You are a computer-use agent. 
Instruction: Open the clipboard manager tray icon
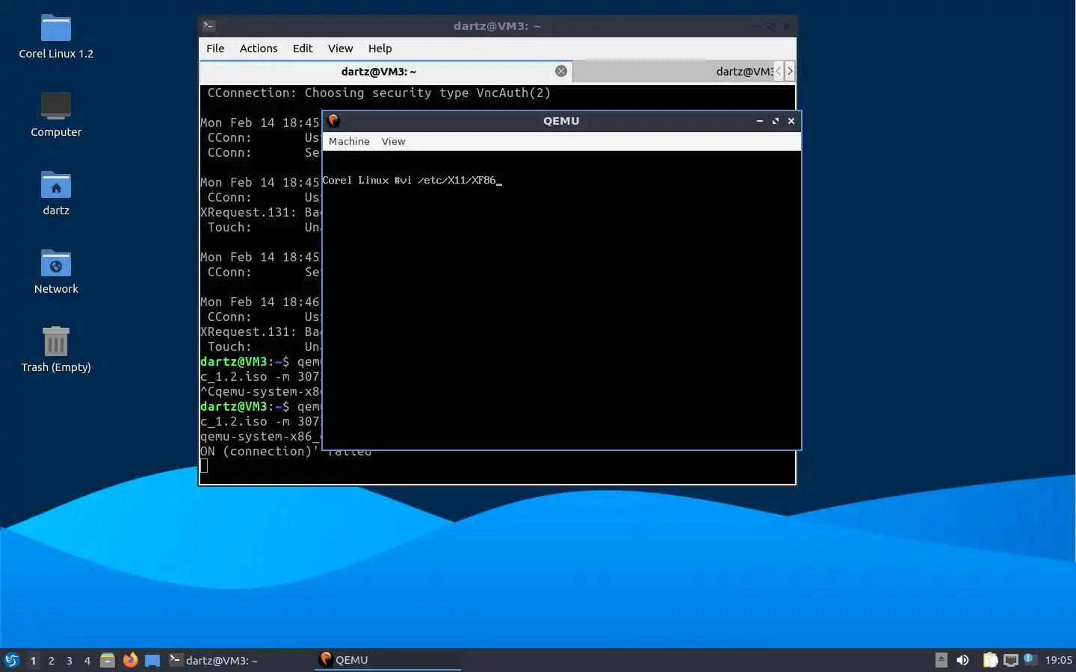click(990, 660)
